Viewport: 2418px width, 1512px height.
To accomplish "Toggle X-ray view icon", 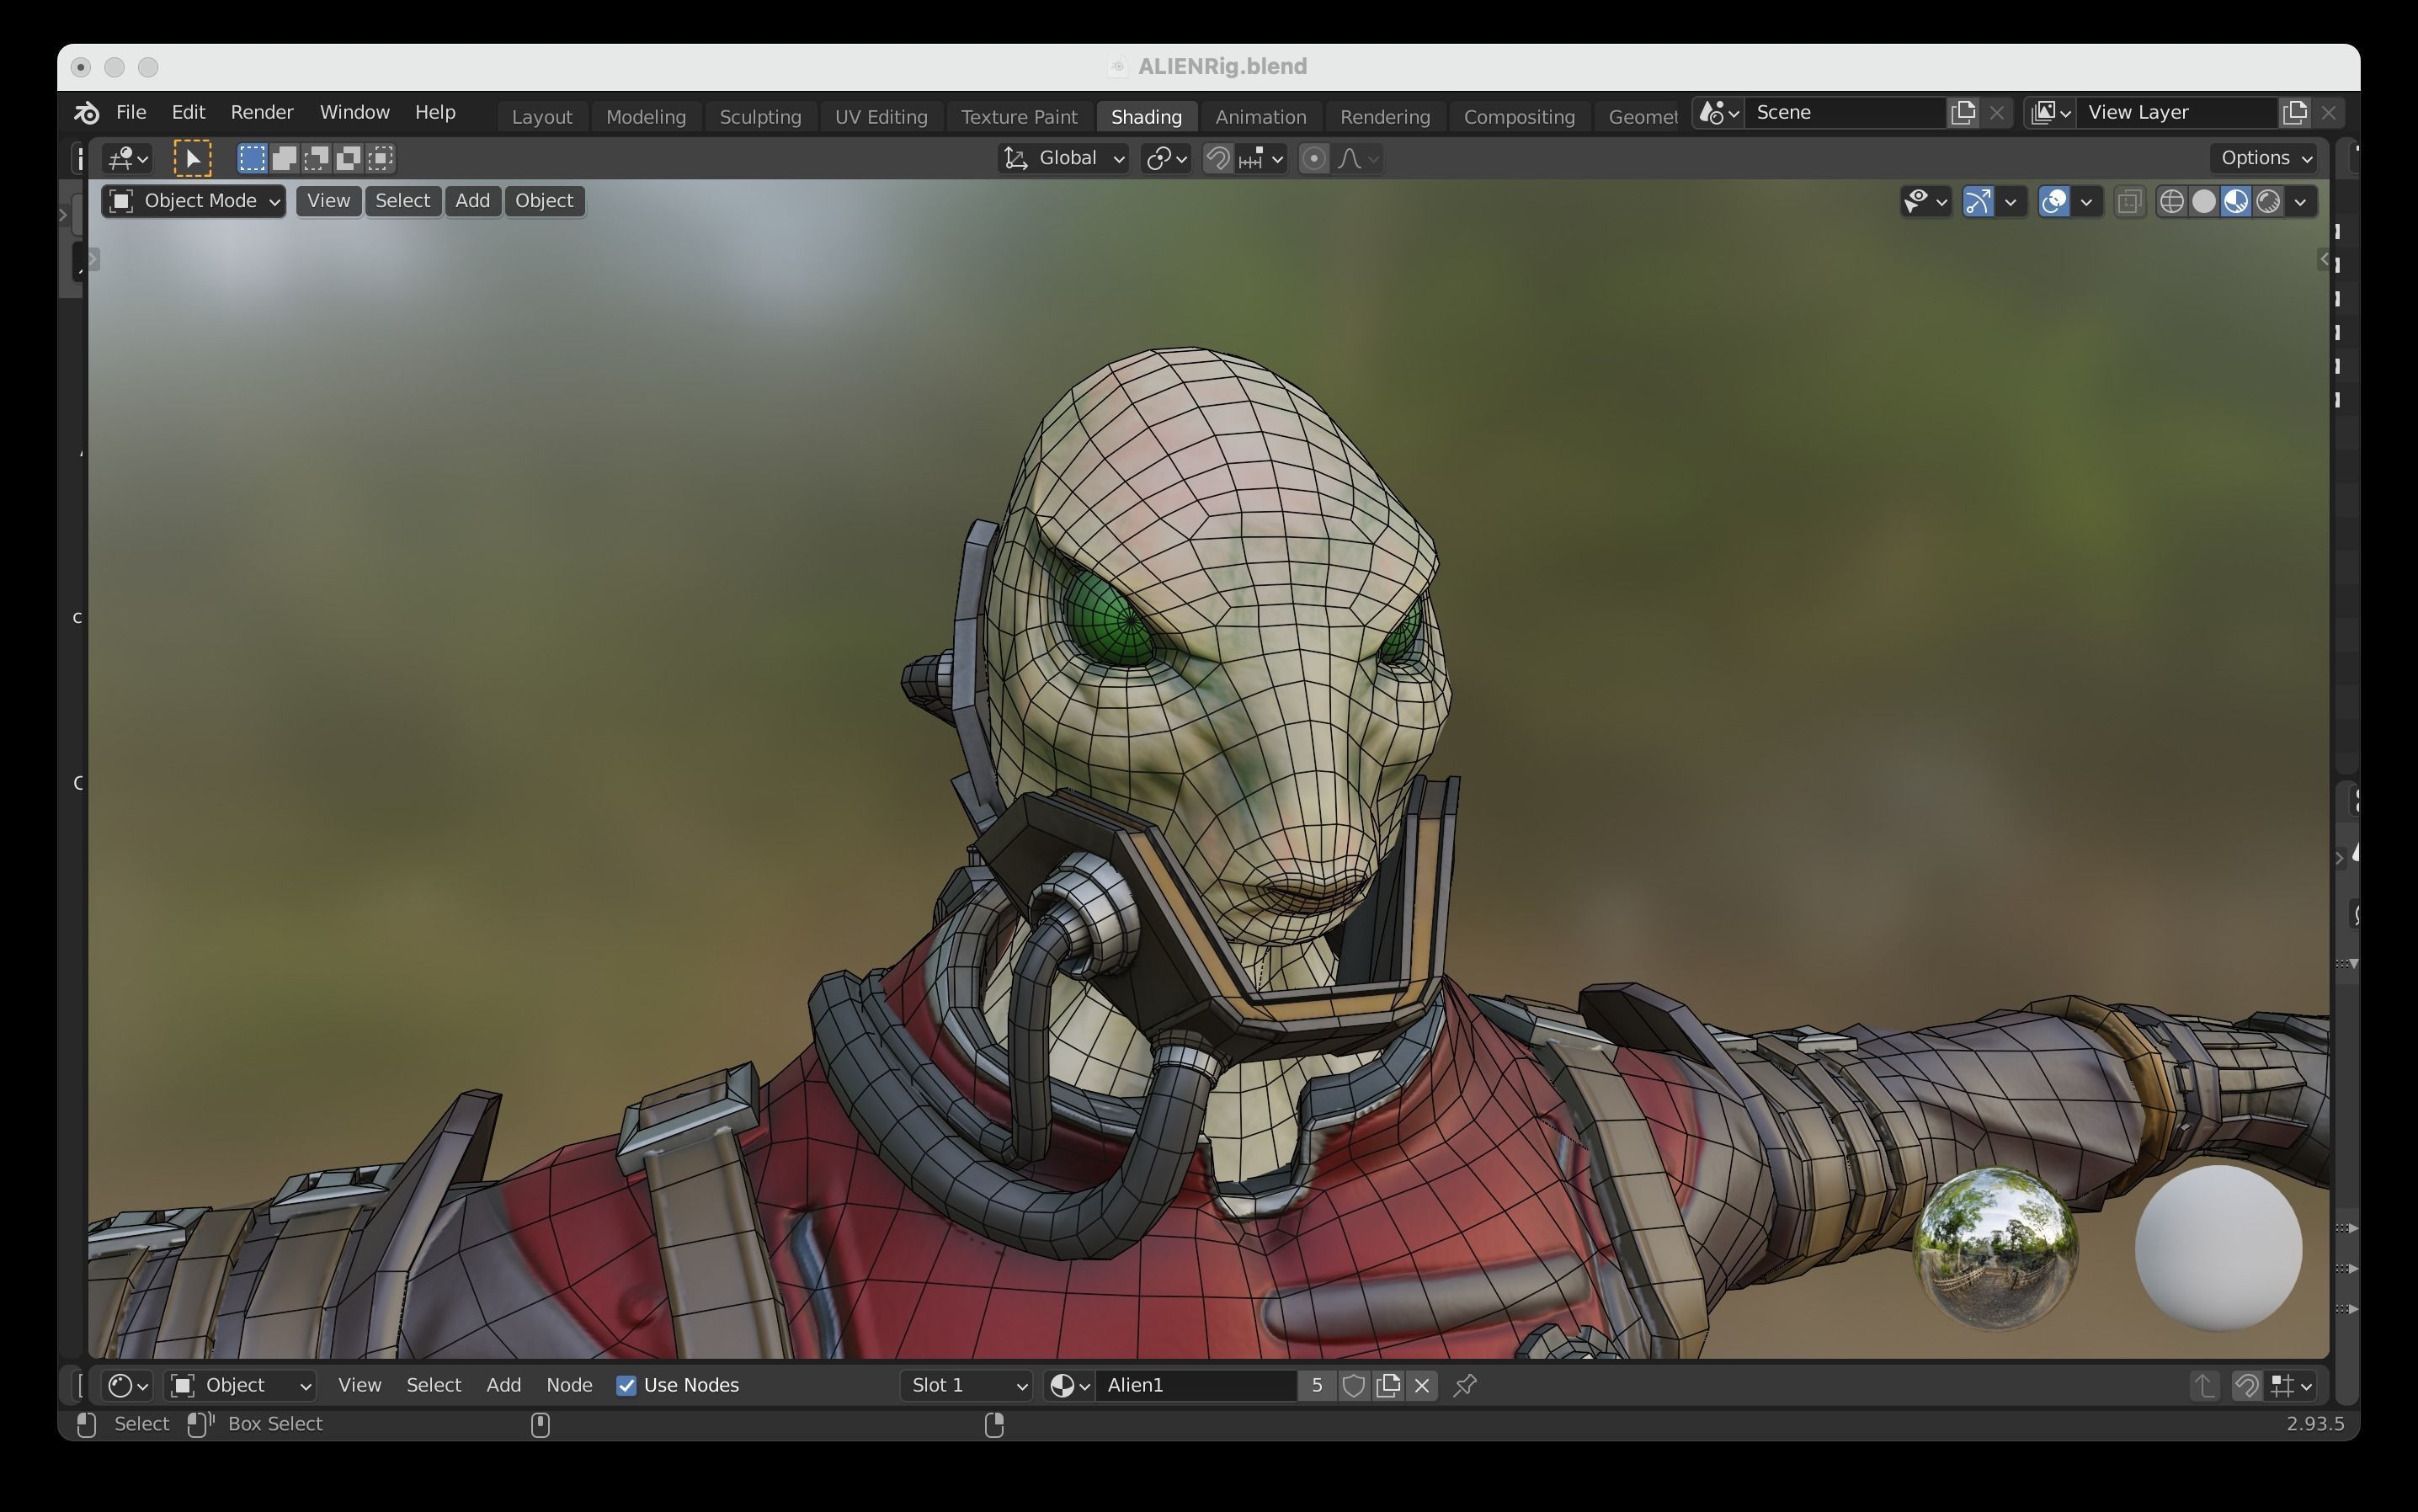I will coord(2130,202).
